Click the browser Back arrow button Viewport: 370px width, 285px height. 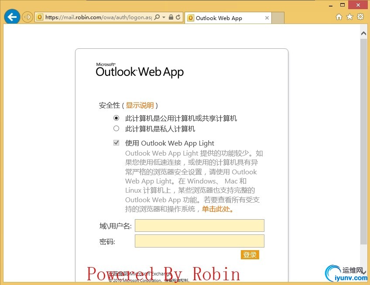coord(12,17)
